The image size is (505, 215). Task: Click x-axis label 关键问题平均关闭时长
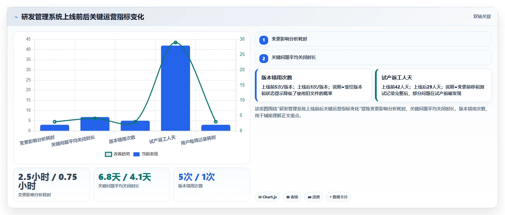pos(73,141)
